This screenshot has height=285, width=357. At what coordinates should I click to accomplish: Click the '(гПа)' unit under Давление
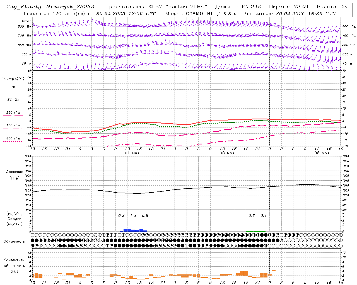pos(15,178)
